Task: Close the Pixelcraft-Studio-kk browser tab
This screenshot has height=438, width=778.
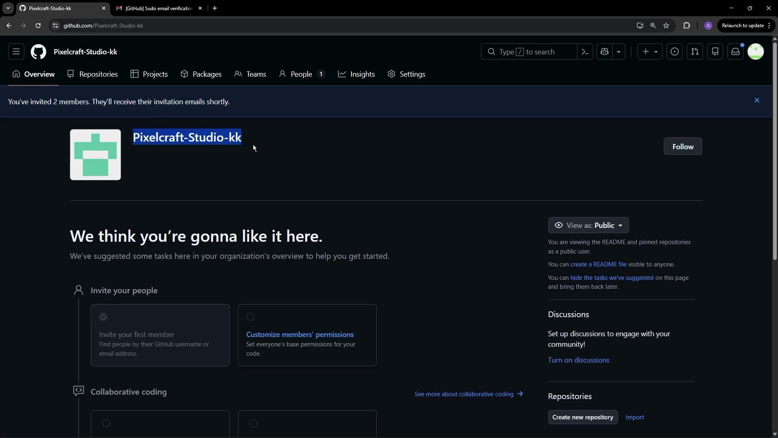Action: tap(103, 8)
